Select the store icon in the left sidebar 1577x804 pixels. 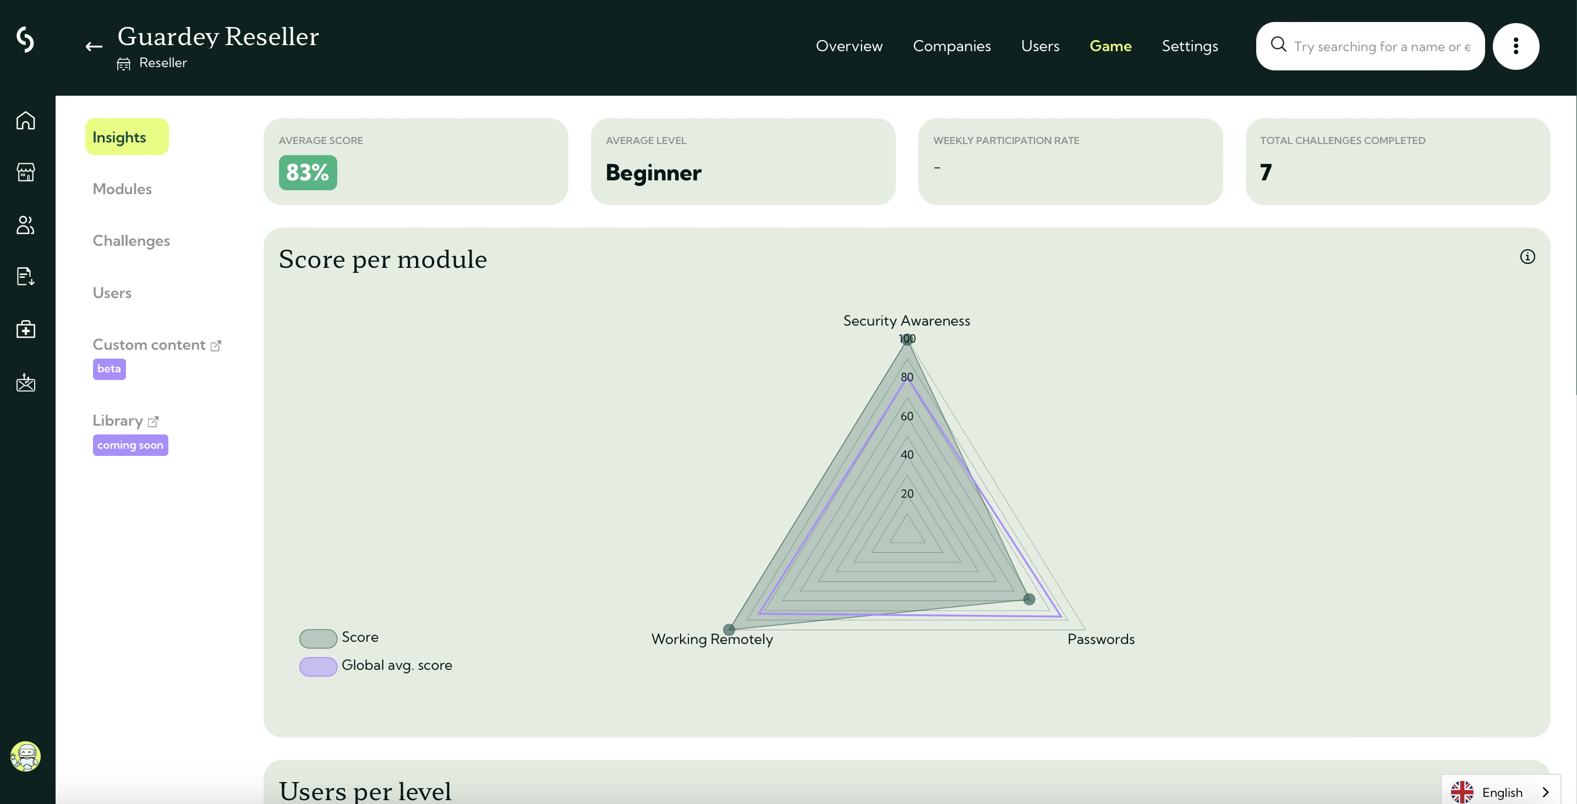(25, 172)
